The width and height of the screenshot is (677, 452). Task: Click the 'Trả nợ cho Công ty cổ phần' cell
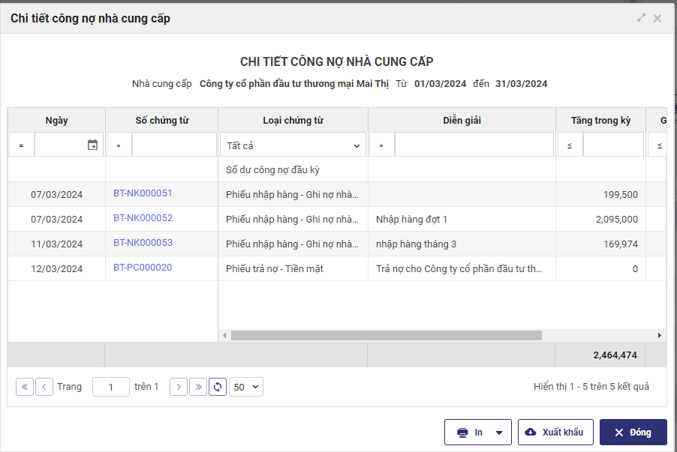[x=462, y=268]
